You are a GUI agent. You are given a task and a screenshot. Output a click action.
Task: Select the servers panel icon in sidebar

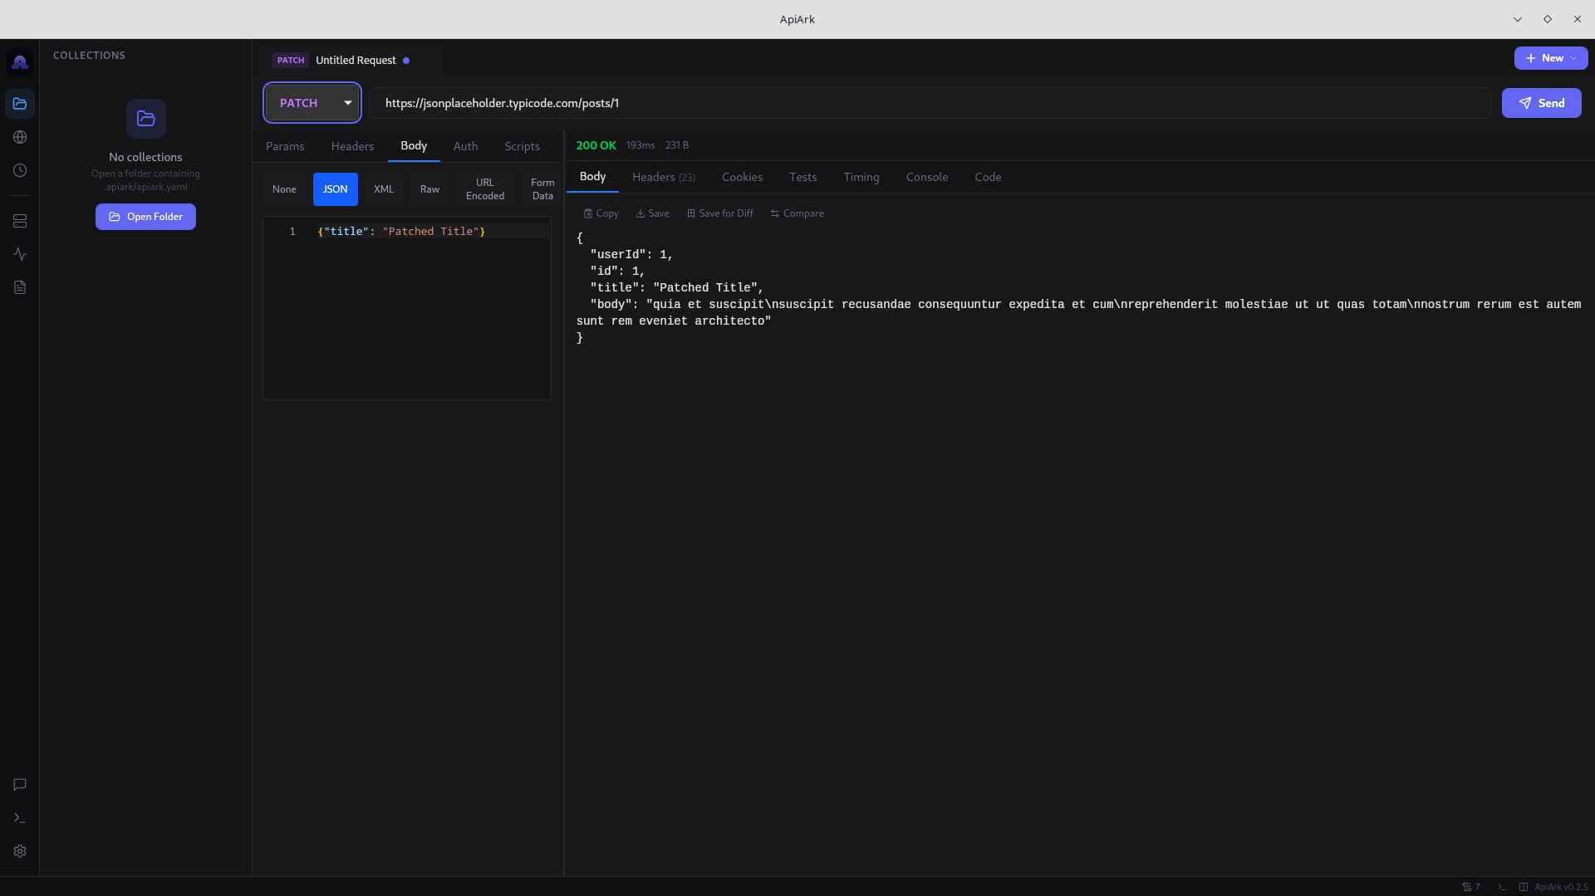click(x=19, y=221)
